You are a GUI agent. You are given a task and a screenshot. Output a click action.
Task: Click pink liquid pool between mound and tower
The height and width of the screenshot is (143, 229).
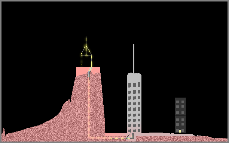point(116,135)
